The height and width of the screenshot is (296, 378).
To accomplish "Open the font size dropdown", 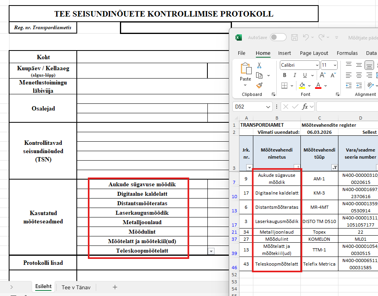I will [x=335, y=65].
